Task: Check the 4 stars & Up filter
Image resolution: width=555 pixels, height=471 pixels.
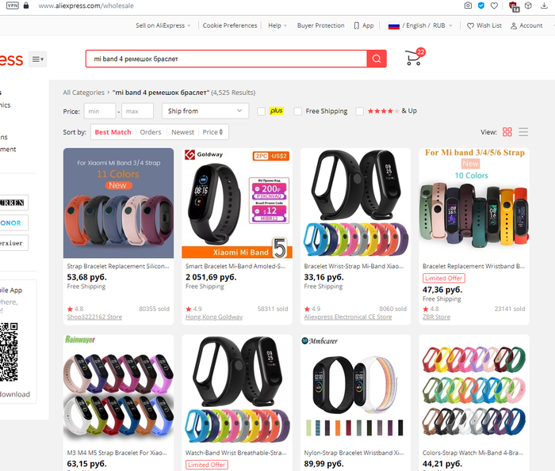Action: (360, 112)
